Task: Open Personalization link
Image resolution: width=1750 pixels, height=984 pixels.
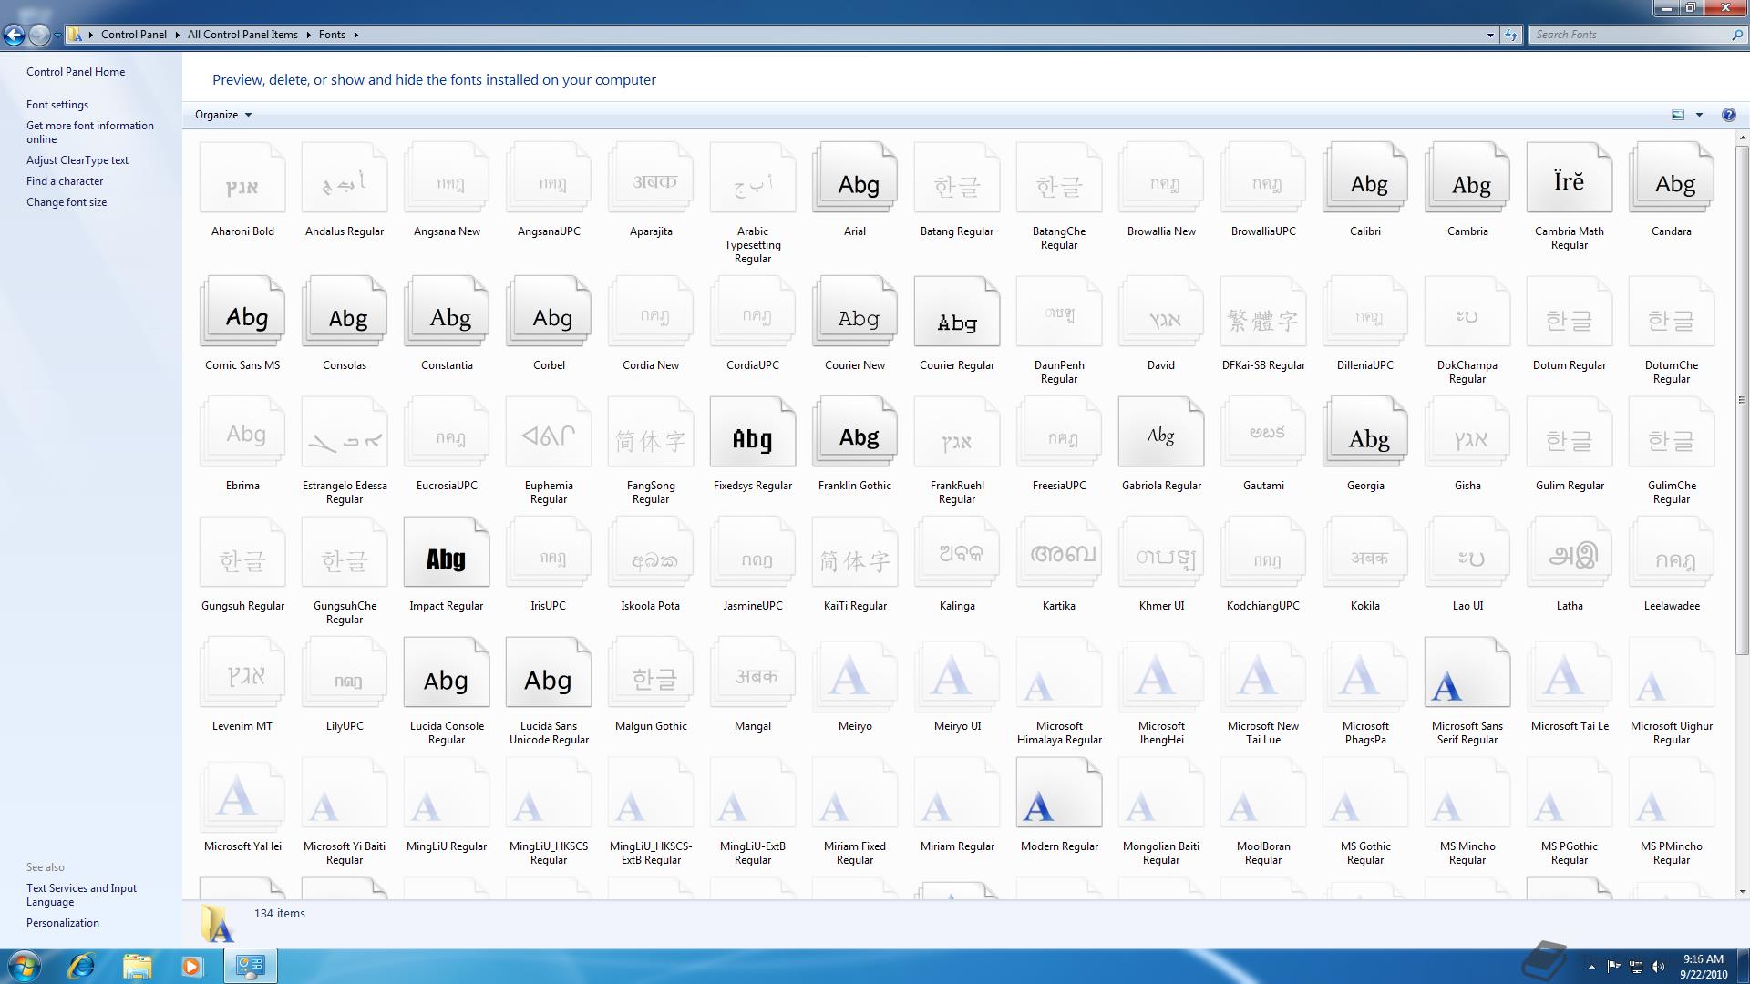Action: coord(63,923)
